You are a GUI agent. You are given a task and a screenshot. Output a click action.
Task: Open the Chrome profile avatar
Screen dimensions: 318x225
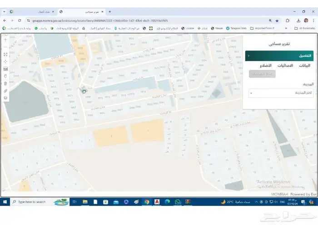point(306,20)
